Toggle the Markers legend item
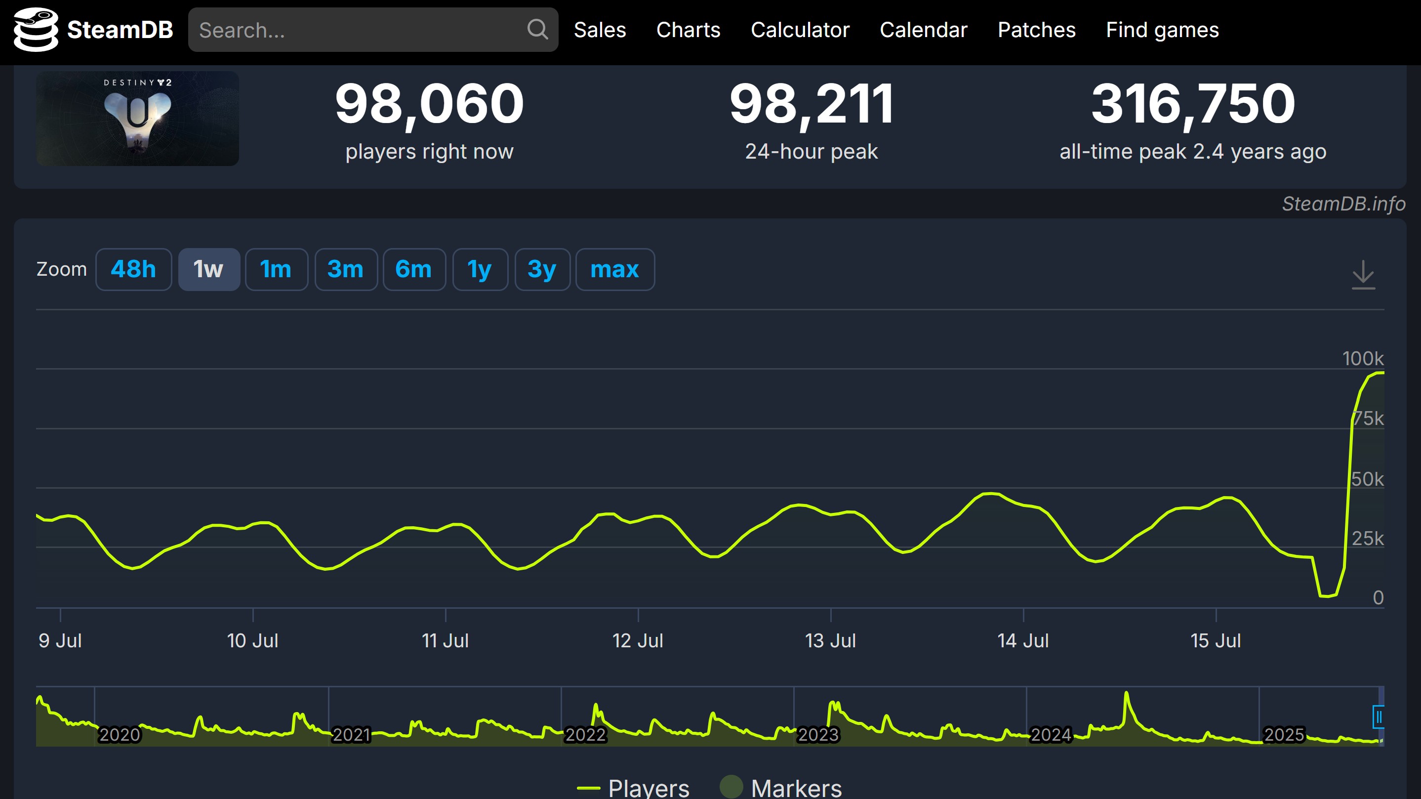Screen dimensions: 1421x799 780,788
